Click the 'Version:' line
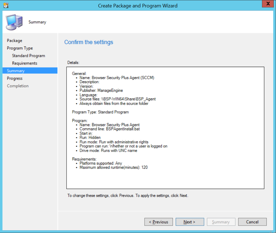Viewport: 276px width, 233px height. click(x=86, y=86)
